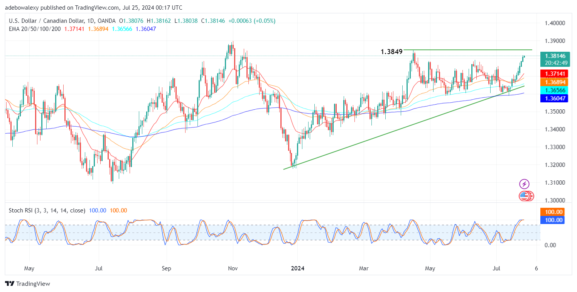Click the orange EMA 50 price tag 1.36894
Viewport: 577px width, 292px height.
[555, 82]
